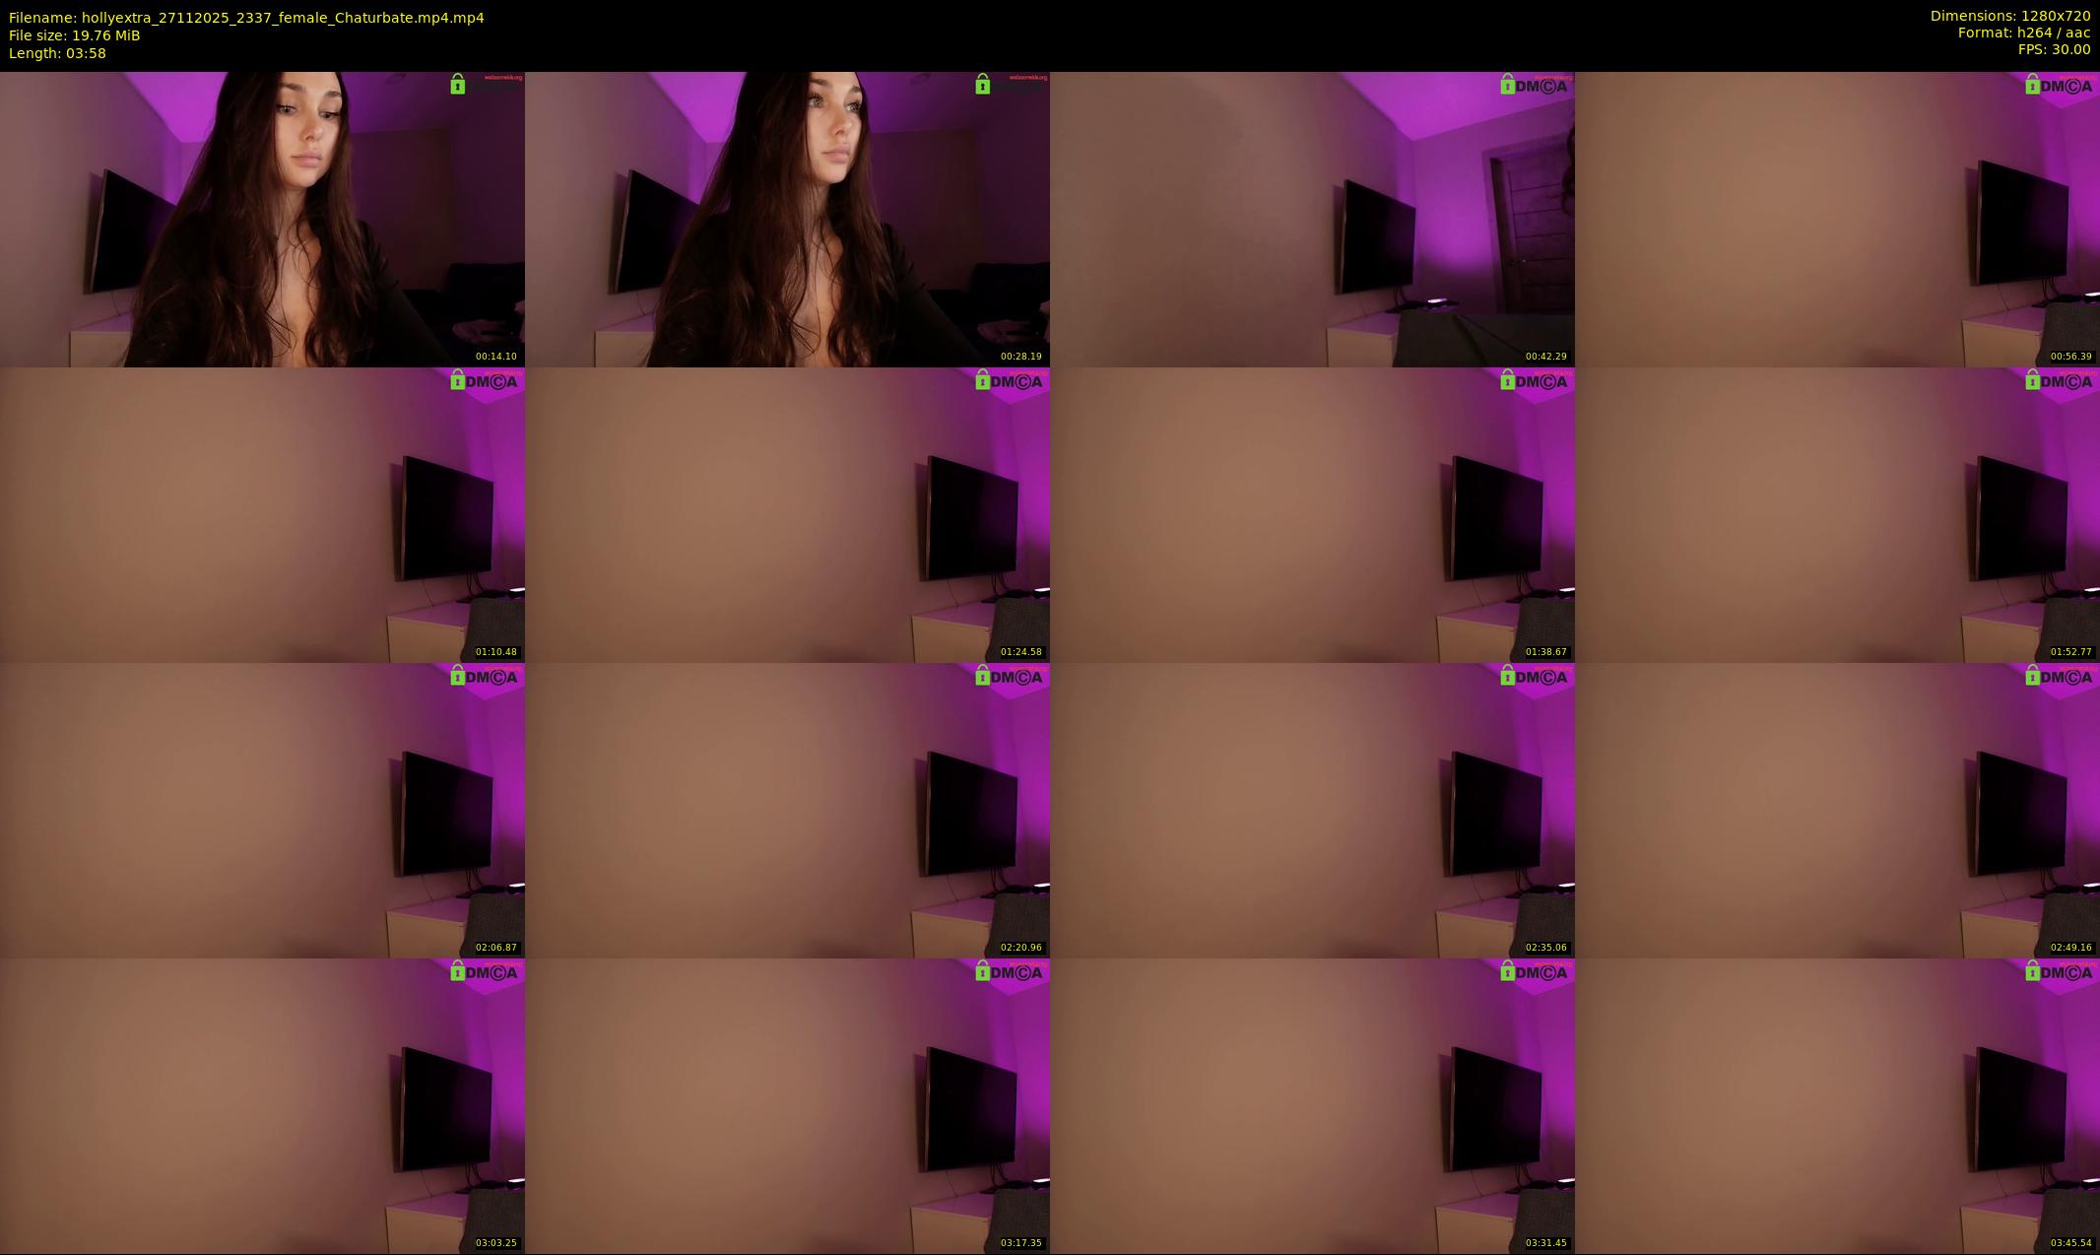Viewport: 2100px width, 1255px height.
Task: Click the green lock icon in second frame
Action: coord(983,85)
